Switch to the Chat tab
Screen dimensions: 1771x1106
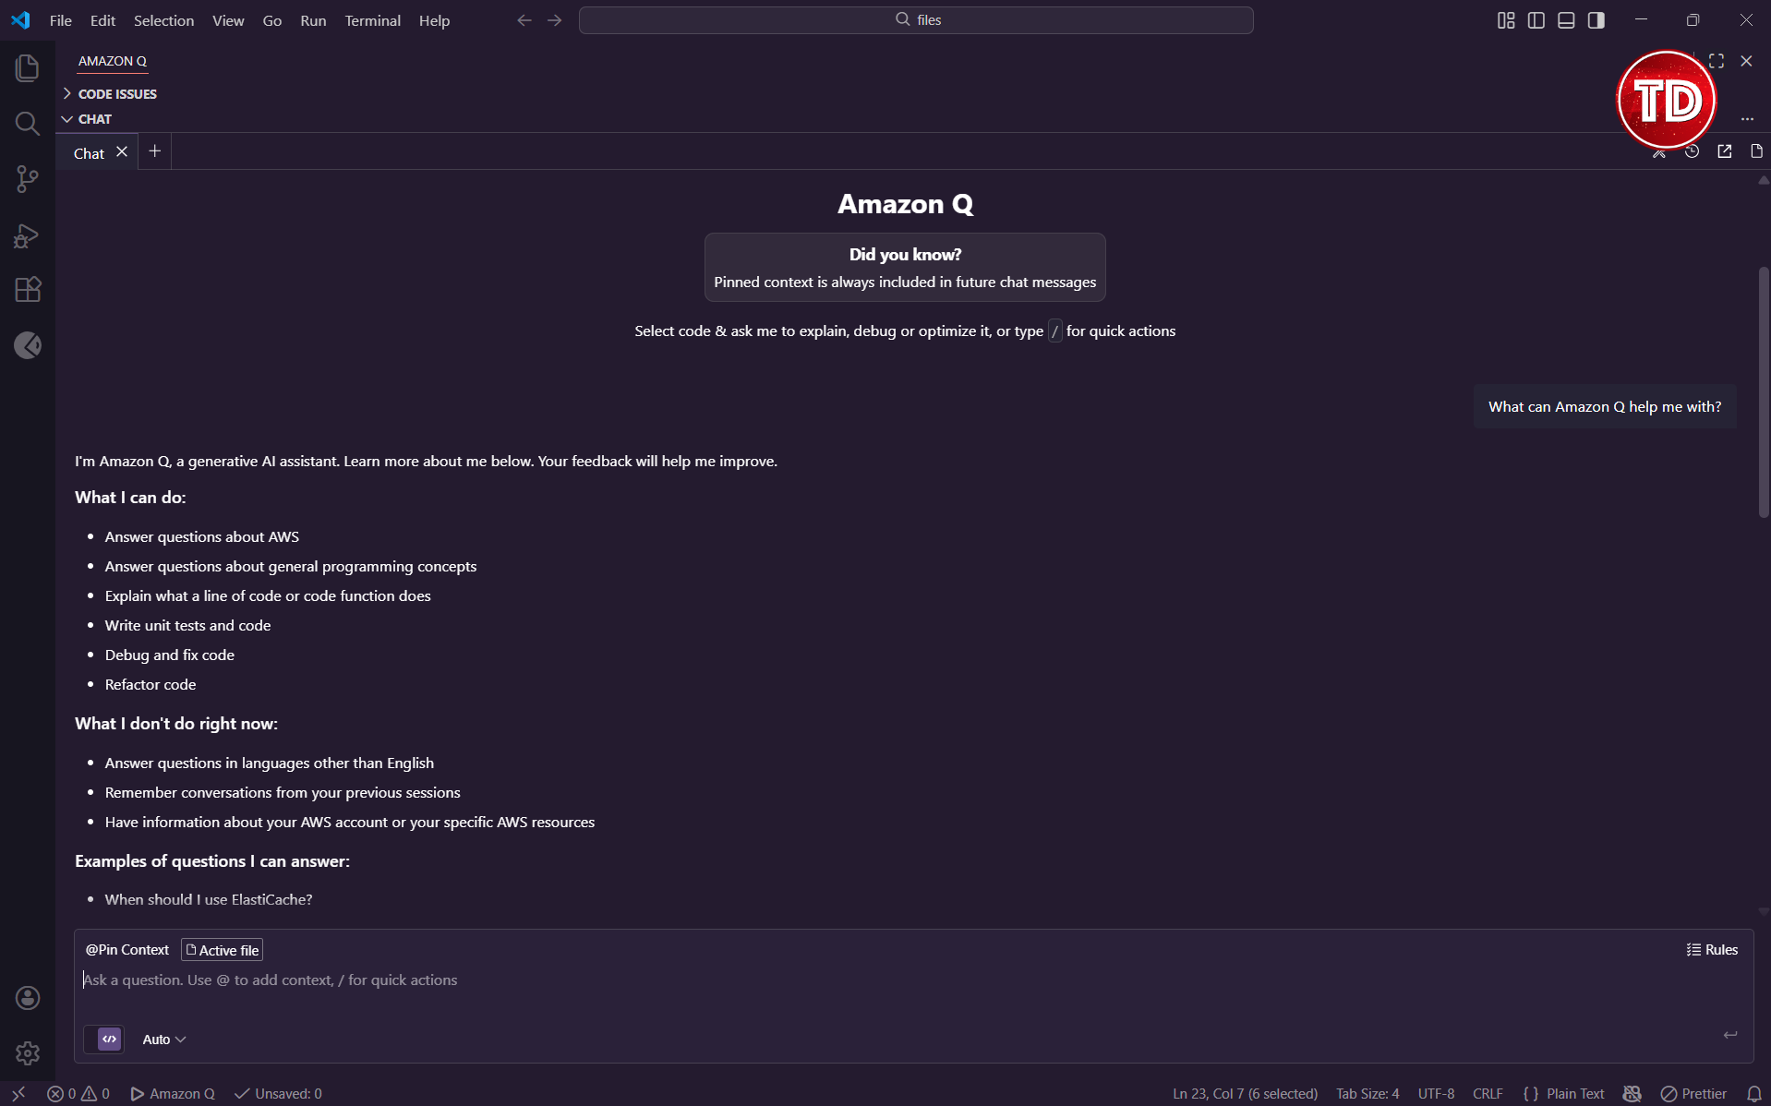(x=88, y=152)
